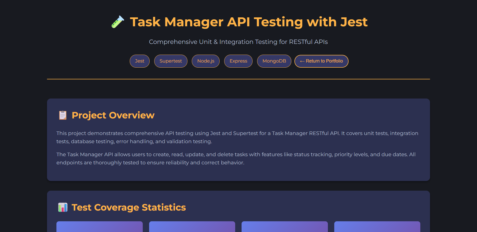This screenshot has height=232, width=477.
Task: Click the first coverage statistic card
Action: coord(99,227)
